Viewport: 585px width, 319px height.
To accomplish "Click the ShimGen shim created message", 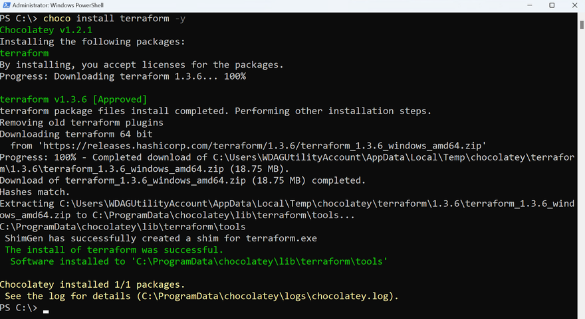I will [x=161, y=238].
